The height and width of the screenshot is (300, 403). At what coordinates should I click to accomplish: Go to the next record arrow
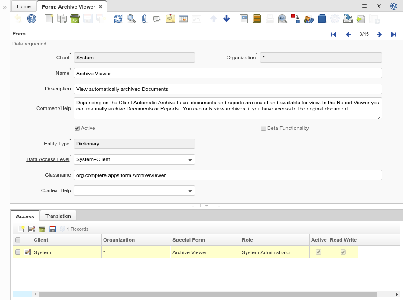coord(379,35)
